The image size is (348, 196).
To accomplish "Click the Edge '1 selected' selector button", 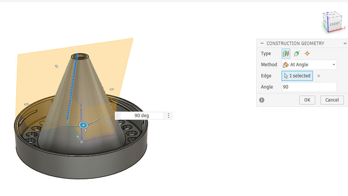I will pos(297,76).
